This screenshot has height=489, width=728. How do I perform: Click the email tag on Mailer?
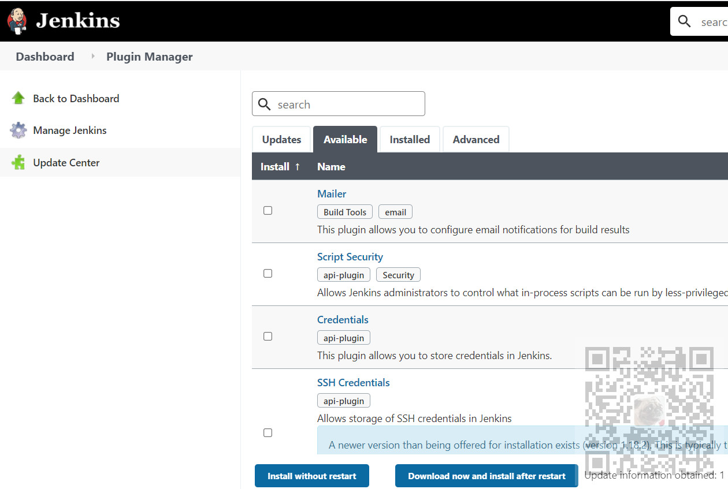pos(396,212)
